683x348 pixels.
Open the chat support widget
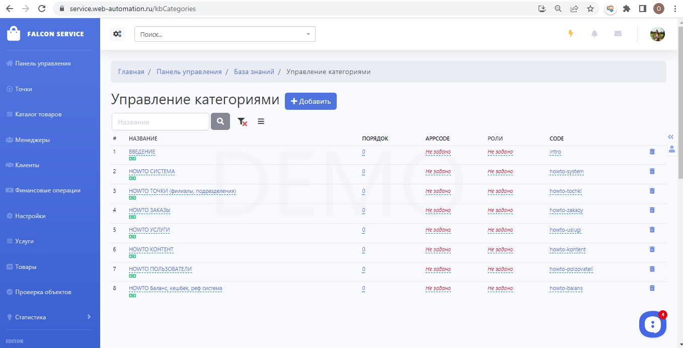click(652, 324)
